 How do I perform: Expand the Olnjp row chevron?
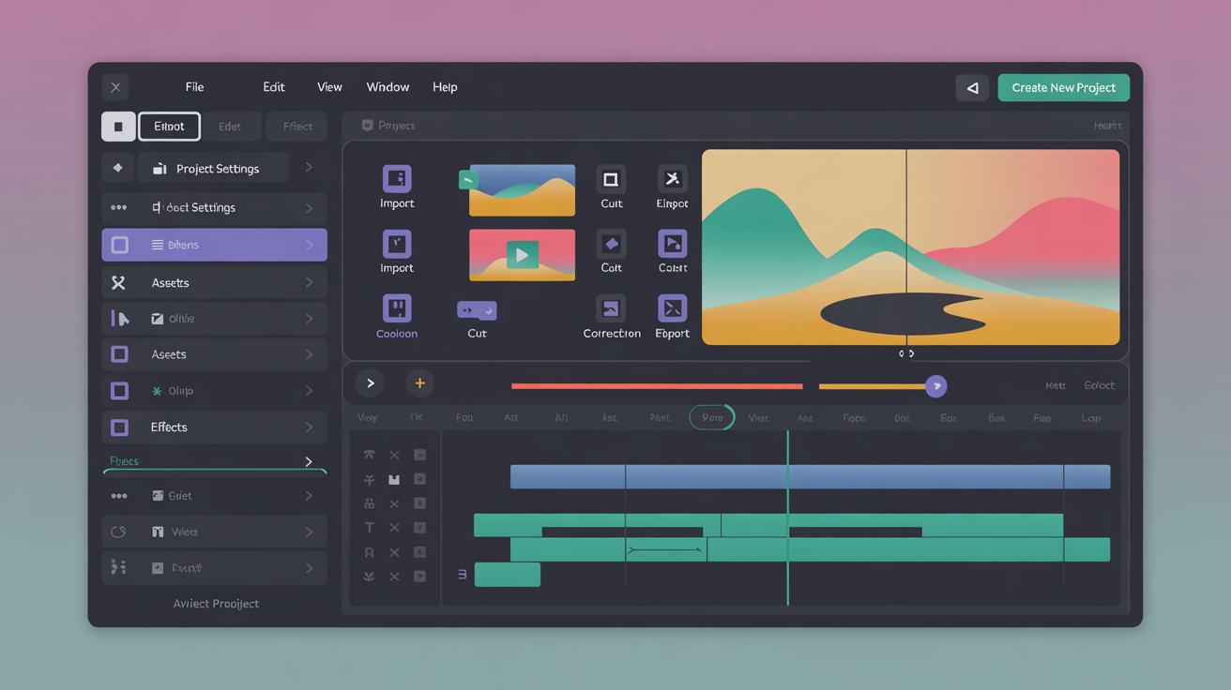[x=309, y=391]
